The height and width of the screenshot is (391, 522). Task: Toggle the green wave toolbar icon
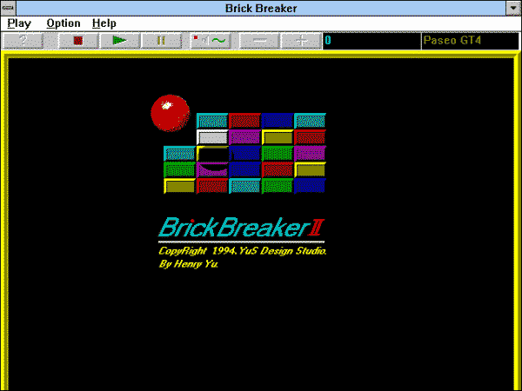(211, 40)
